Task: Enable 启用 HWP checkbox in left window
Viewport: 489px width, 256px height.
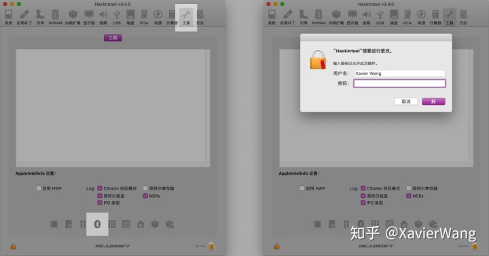Action: [39, 188]
